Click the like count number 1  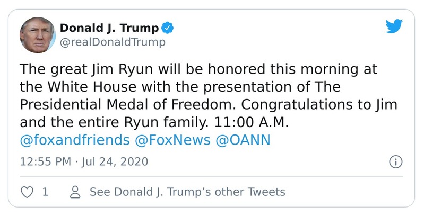click(45, 192)
